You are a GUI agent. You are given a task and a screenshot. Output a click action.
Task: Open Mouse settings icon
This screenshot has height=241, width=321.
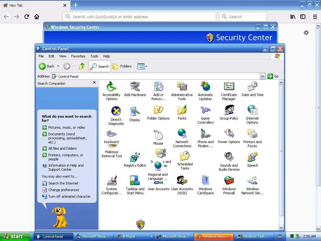[158, 137]
